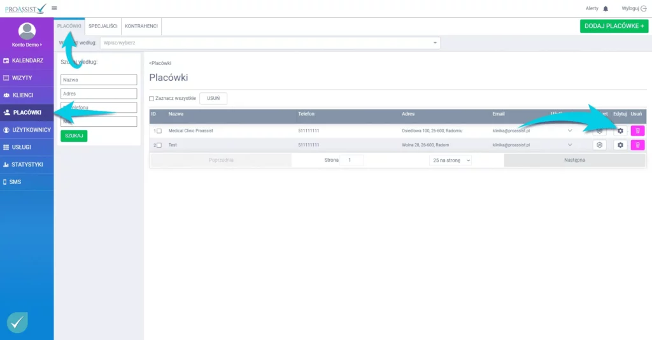Check the Zaznacz wszystkie checkbox
Image resolution: width=652 pixels, height=340 pixels.
pyautogui.click(x=152, y=99)
